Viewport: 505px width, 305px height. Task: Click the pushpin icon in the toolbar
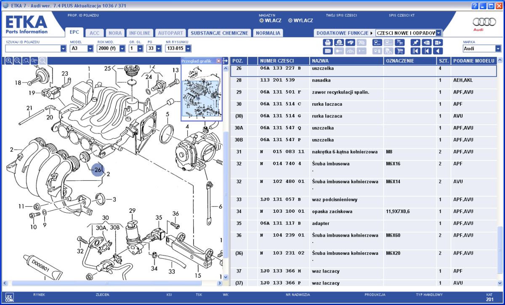pyautogui.click(x=415, y=42)
